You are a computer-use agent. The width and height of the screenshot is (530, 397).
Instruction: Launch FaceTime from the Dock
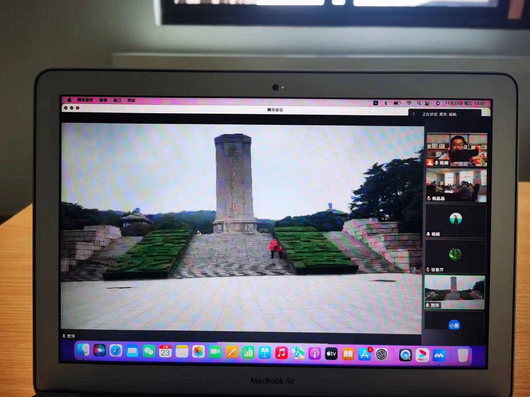point(215,352)
